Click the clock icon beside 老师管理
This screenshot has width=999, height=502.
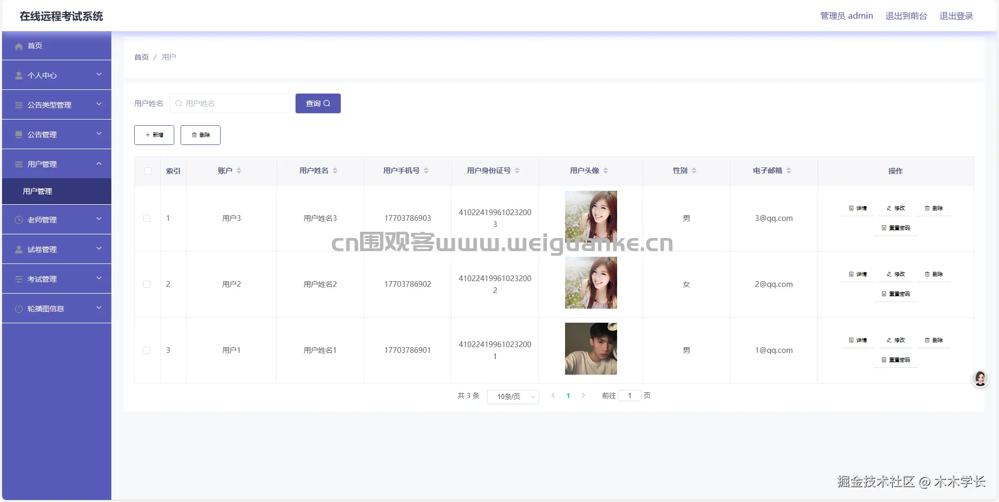tap(19, 219)
